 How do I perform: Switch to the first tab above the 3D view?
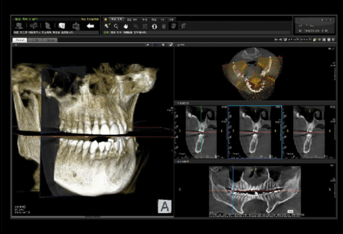(x=20, y=40)
